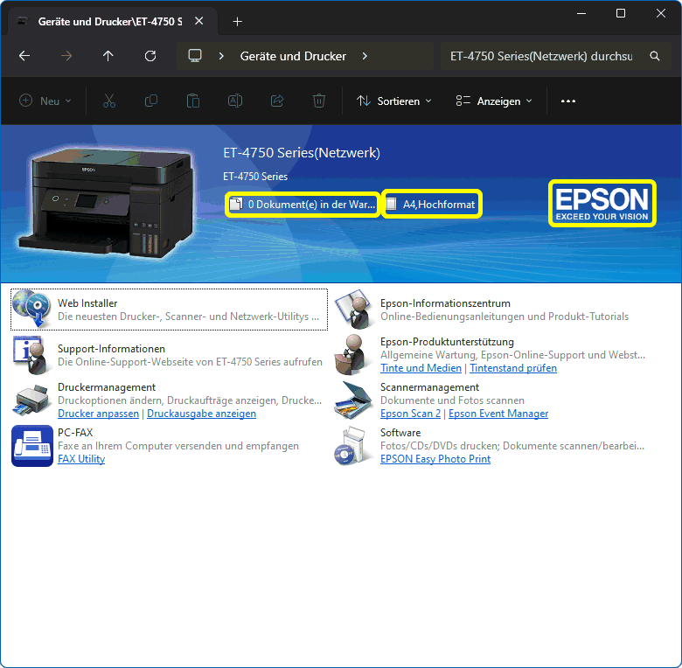Expand the Sortieren dropdown
Viewport: 682px width, 668px height.
pyautogui.click(x=394, y=101)
